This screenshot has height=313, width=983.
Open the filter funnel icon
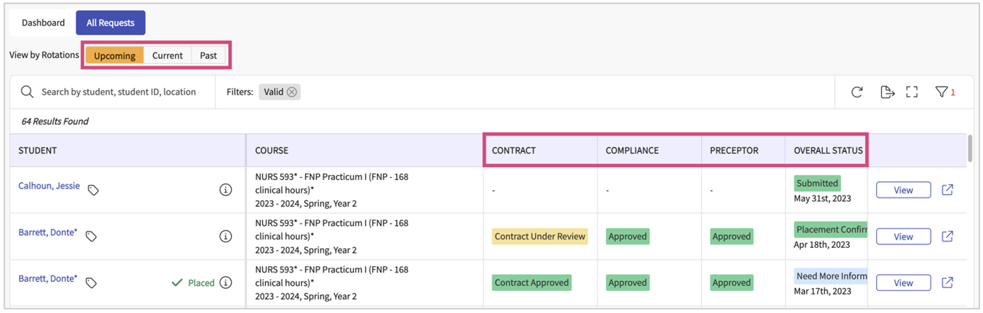[941, 92]
